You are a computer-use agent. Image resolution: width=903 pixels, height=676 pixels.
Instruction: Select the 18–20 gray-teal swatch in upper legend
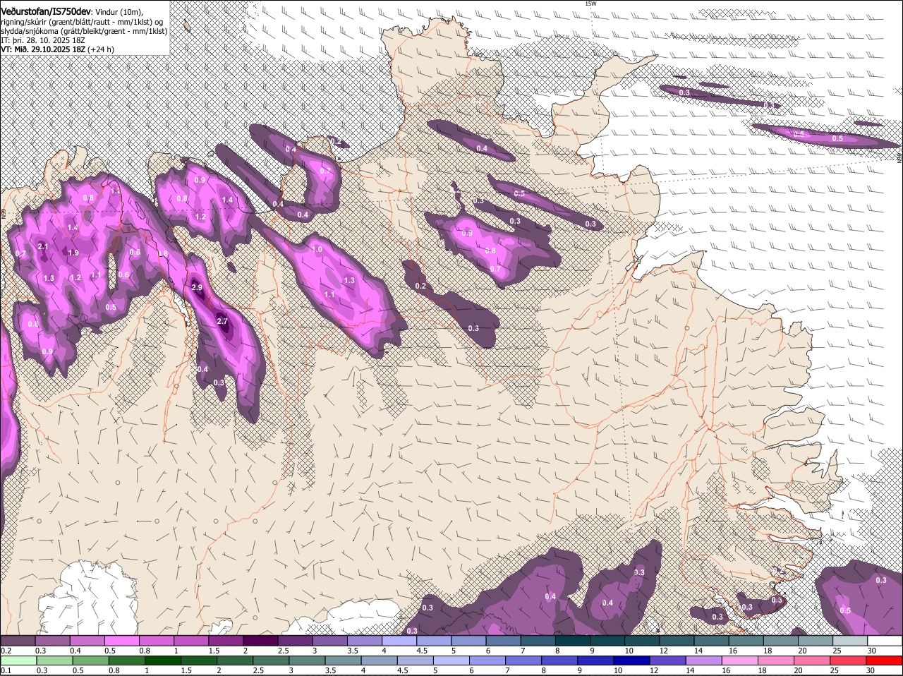[x=781, y=641]
